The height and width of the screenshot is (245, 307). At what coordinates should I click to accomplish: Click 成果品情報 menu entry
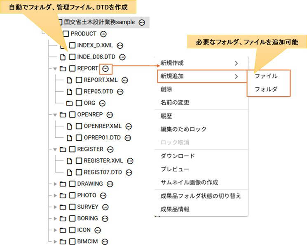(175, 209)
